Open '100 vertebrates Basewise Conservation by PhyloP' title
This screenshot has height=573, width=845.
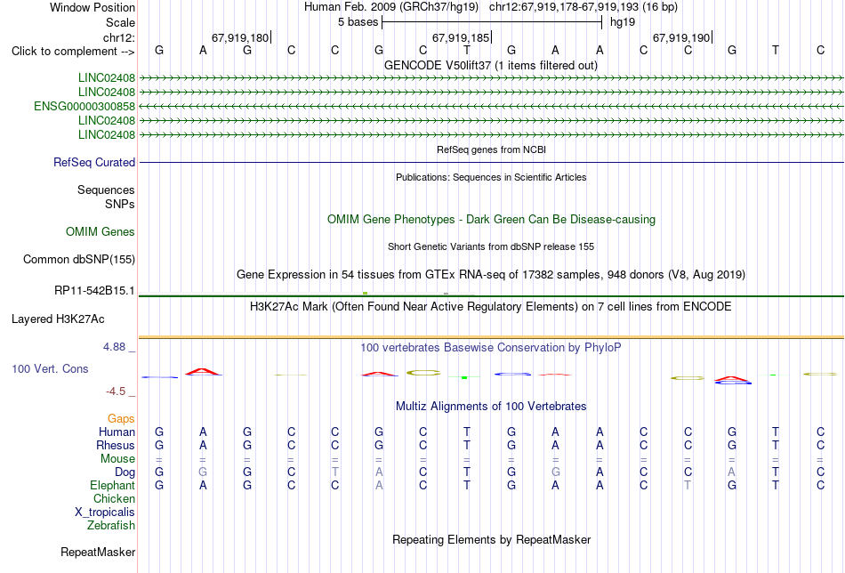pyautogui.click(x=491, y=348)
